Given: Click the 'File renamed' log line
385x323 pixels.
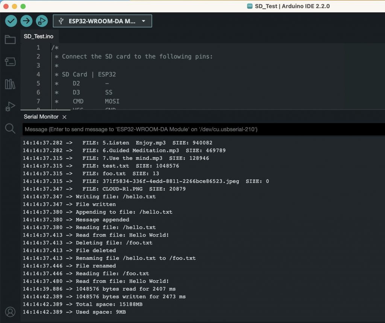Looking at the screenshot, I should (x=69, y=266).
